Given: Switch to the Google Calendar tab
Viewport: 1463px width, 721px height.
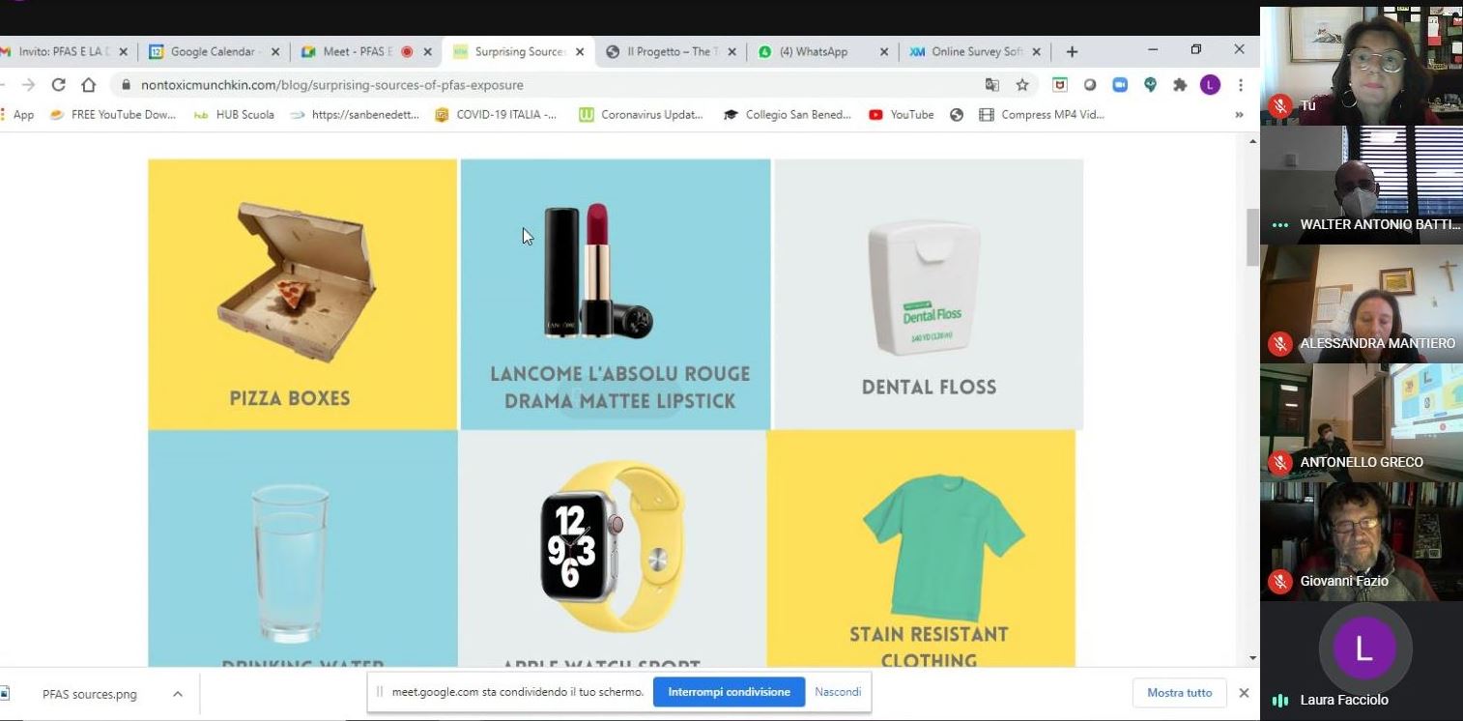Looking at the screenshot, I should click(212, 52).
